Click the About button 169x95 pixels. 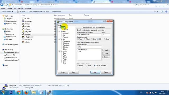[x=63, y=72]
